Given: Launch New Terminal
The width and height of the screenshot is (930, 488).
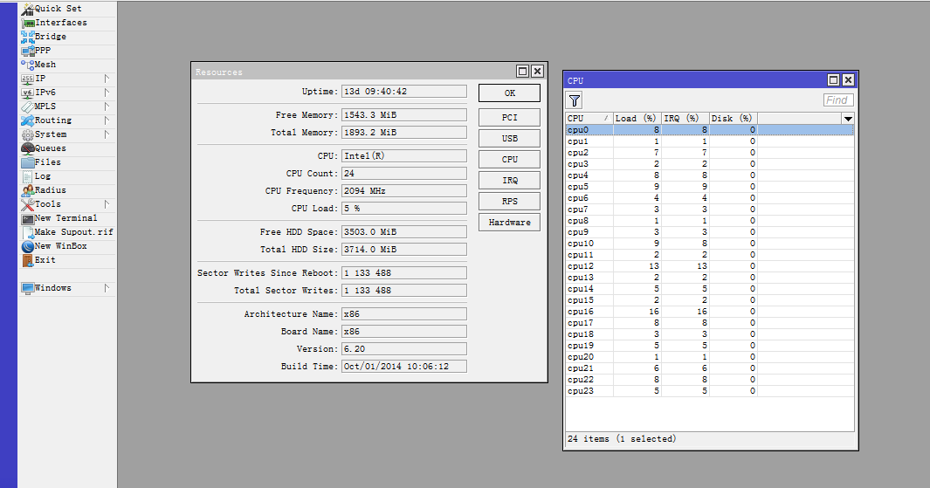Looking at the screenshot, I should (x=65, y=218).
